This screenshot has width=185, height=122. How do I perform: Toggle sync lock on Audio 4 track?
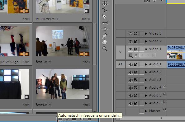pyautogui.click(x=136, y=88)
